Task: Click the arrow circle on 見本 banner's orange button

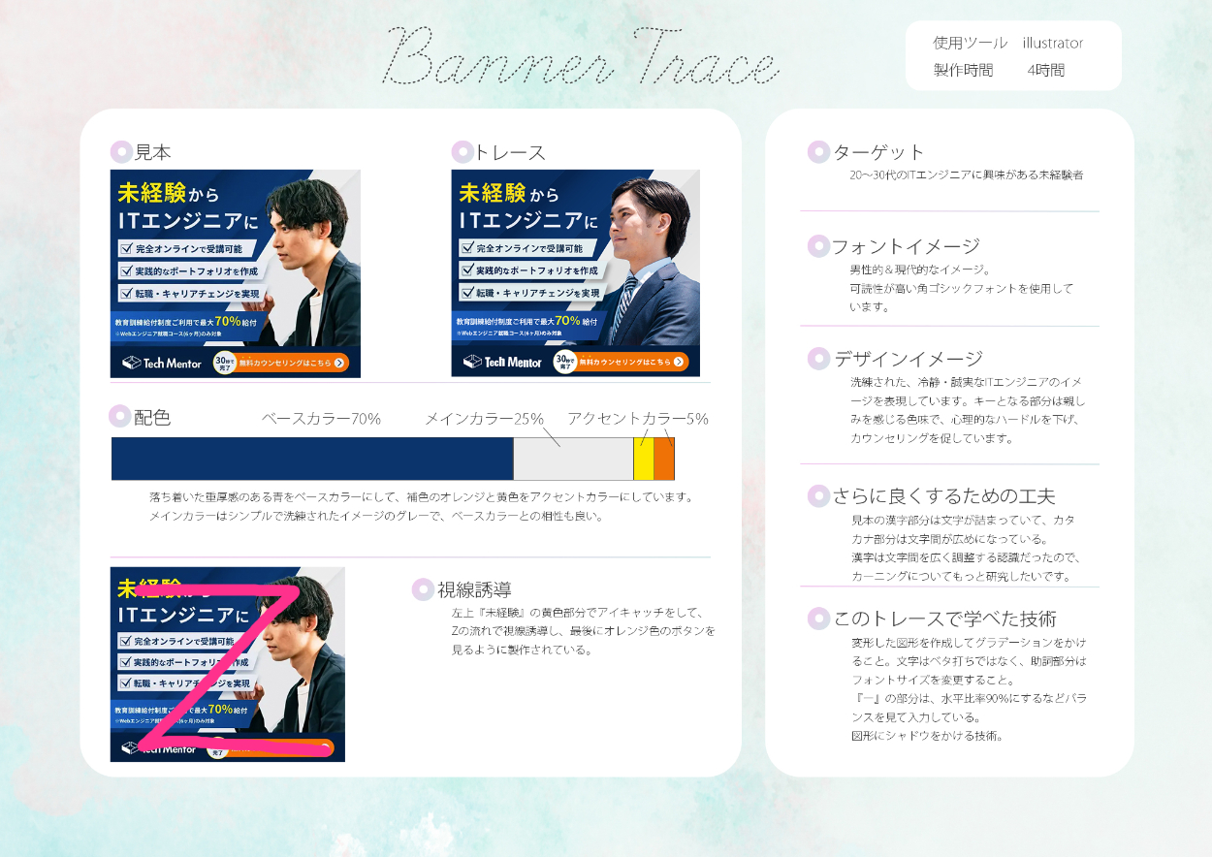Action: click(339, 364)
